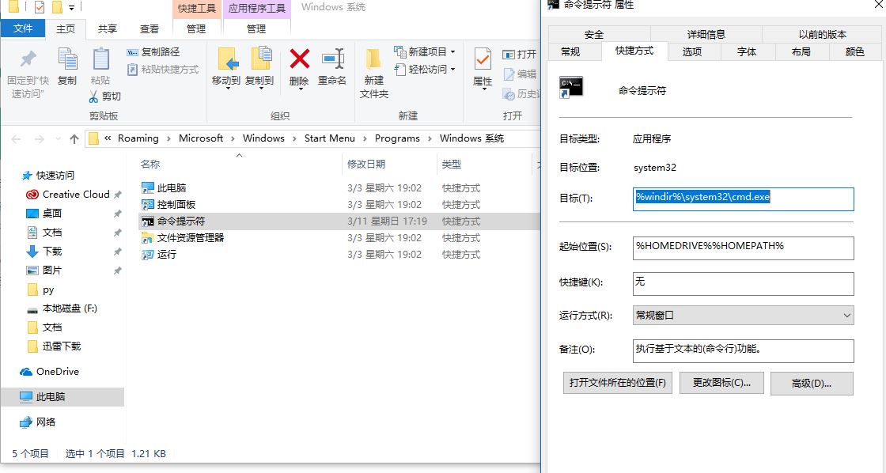This screenshot has width=886, height=473.
Task: Click the New Folder (新建文件夹) icon
Action: (373, 60)
